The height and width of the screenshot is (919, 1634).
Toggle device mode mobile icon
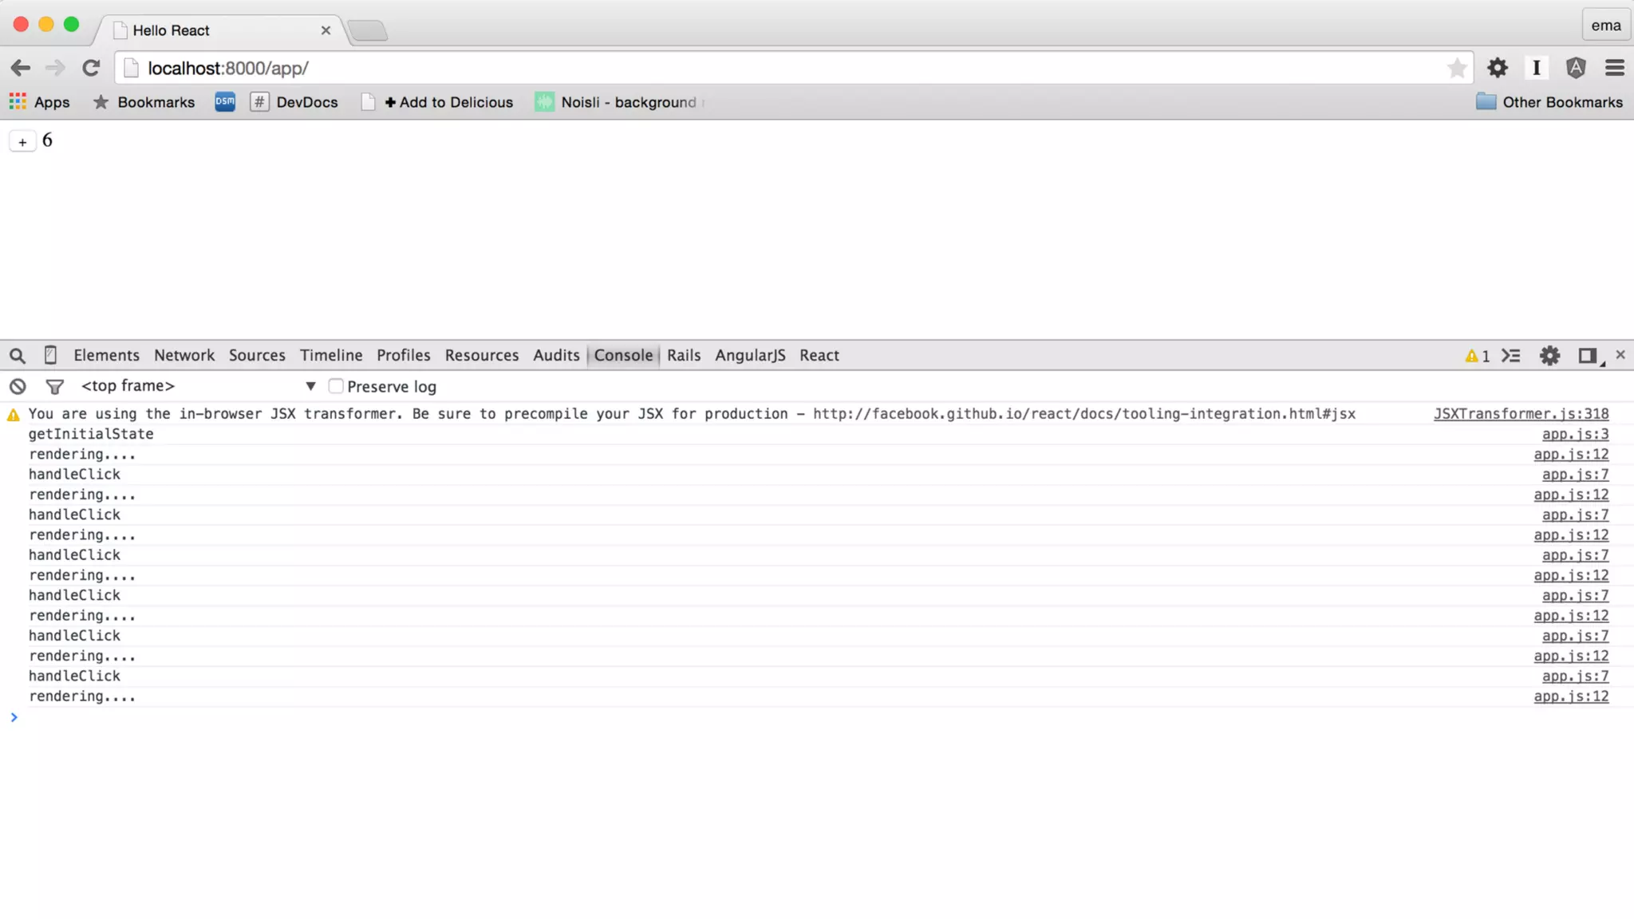(50, 355)
